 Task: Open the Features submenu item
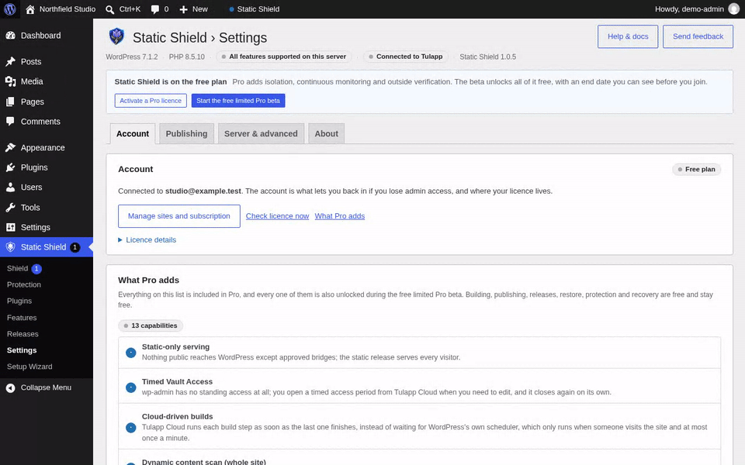click(x=22, y=318)
